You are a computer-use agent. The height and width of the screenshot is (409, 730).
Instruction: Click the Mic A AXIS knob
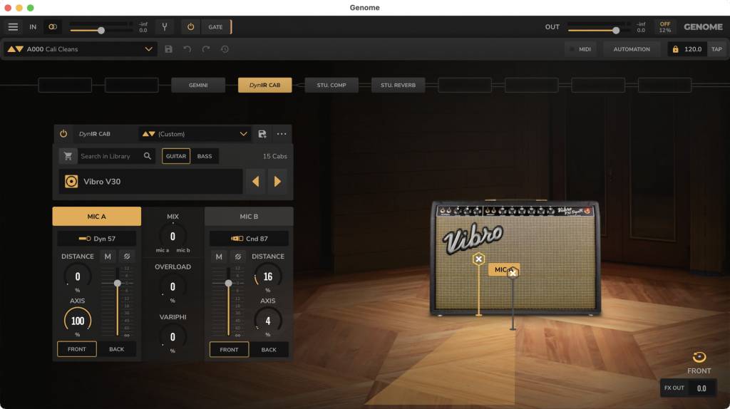click(77, 321)
